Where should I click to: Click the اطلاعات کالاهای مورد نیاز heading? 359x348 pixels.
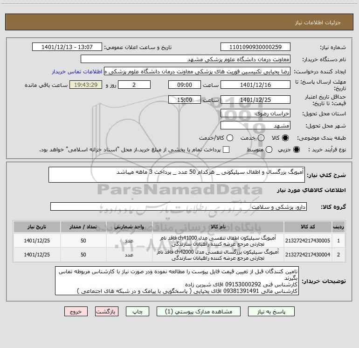point(311,190)
